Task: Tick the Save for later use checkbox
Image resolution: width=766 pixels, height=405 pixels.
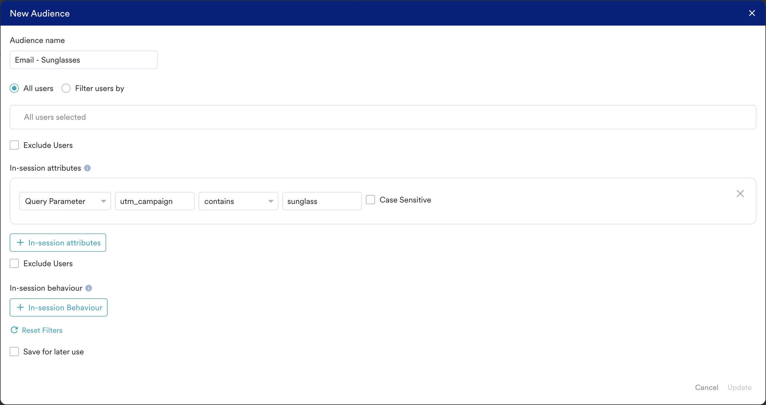Action: click(x=14, y=352)
